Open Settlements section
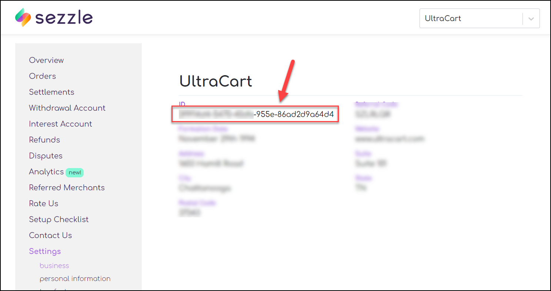 click(51, 92)
